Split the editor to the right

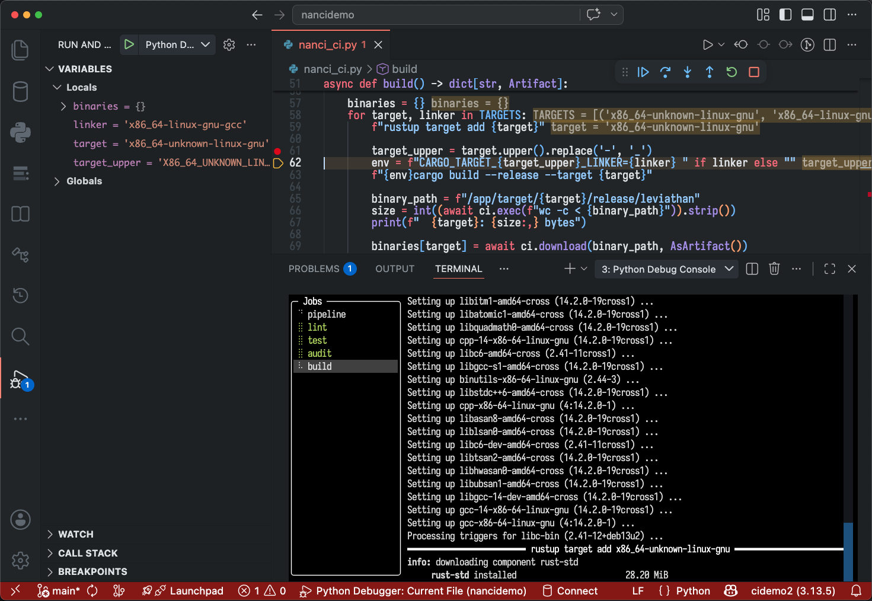(x=830, y=44)
